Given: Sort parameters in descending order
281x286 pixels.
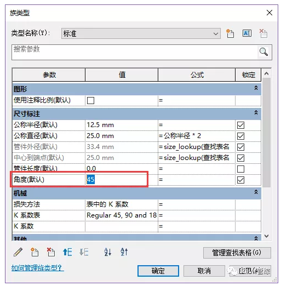Looking at the screenshot, I should click(x=124, y=252).
